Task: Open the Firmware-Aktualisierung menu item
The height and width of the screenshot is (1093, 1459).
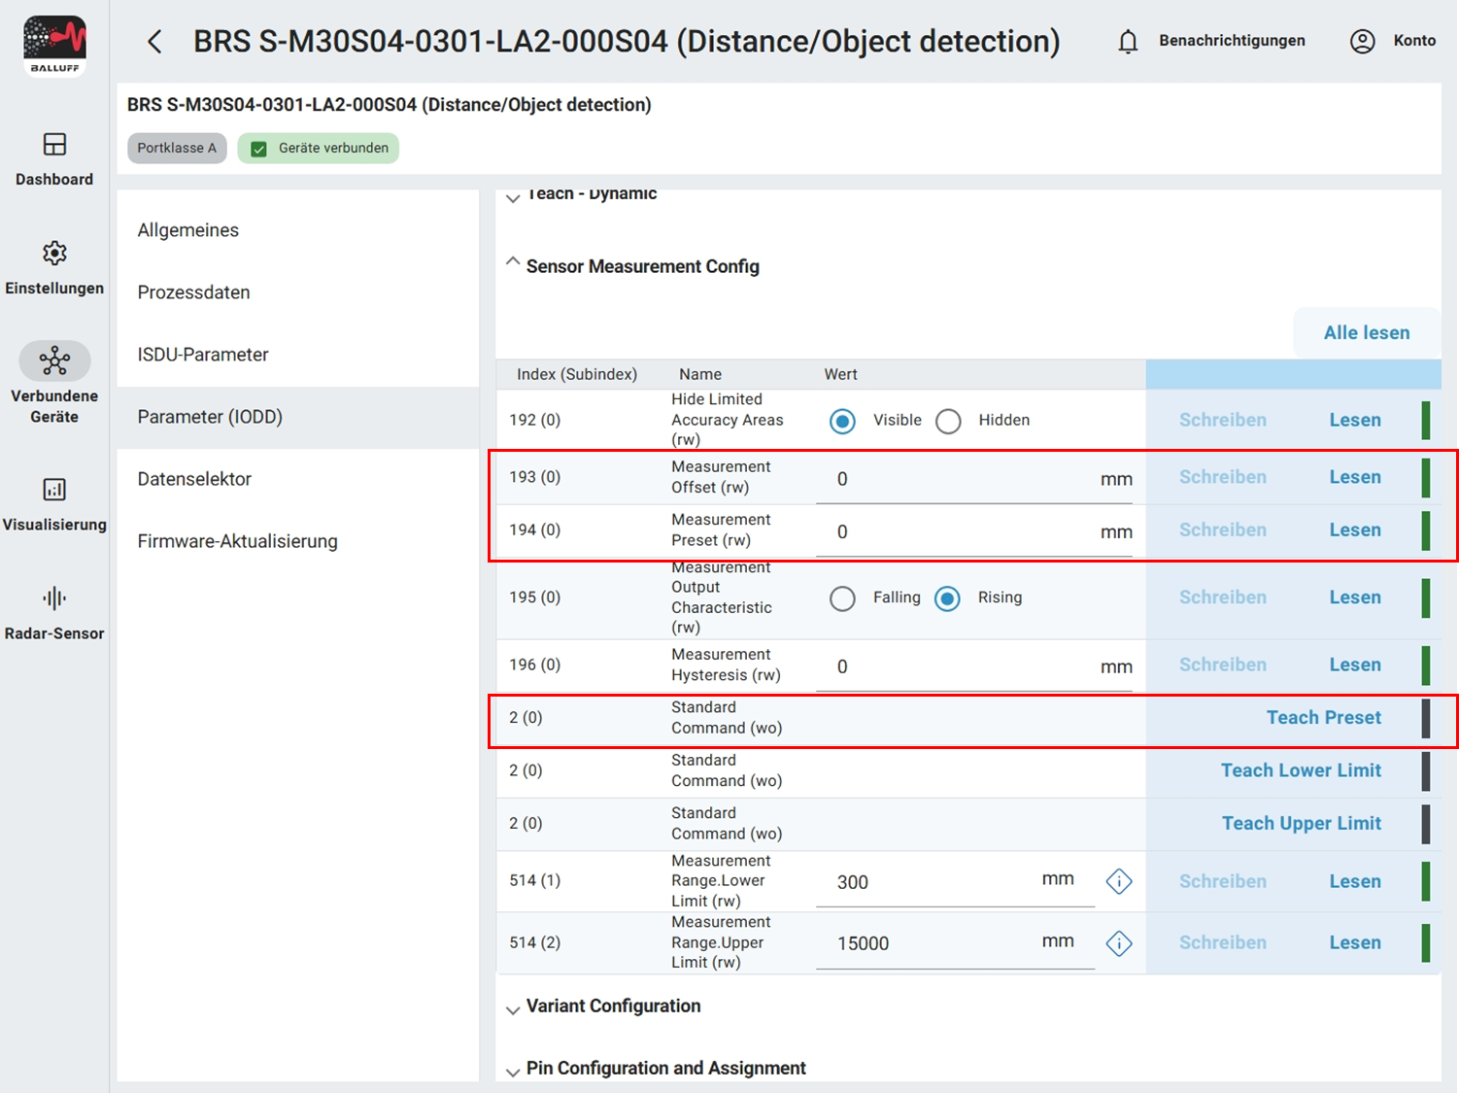Action: click(237, 541)
